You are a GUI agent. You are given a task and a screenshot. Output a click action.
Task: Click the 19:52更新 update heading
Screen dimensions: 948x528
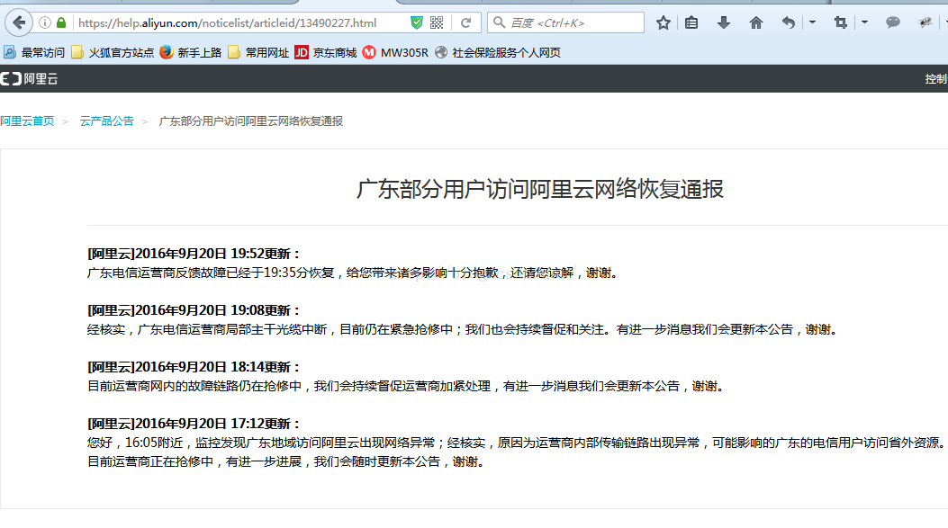(194, 254)
